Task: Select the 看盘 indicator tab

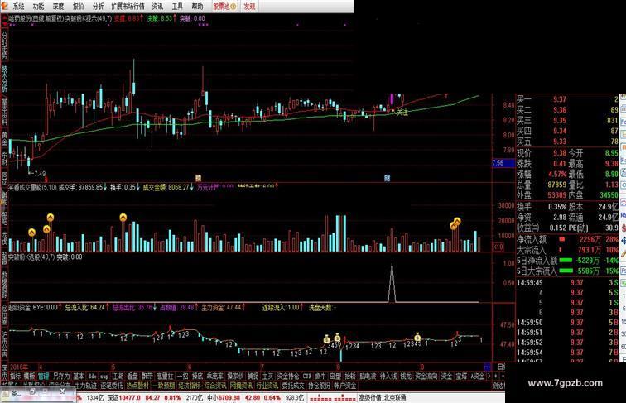Action: click(x=132, y=377)
